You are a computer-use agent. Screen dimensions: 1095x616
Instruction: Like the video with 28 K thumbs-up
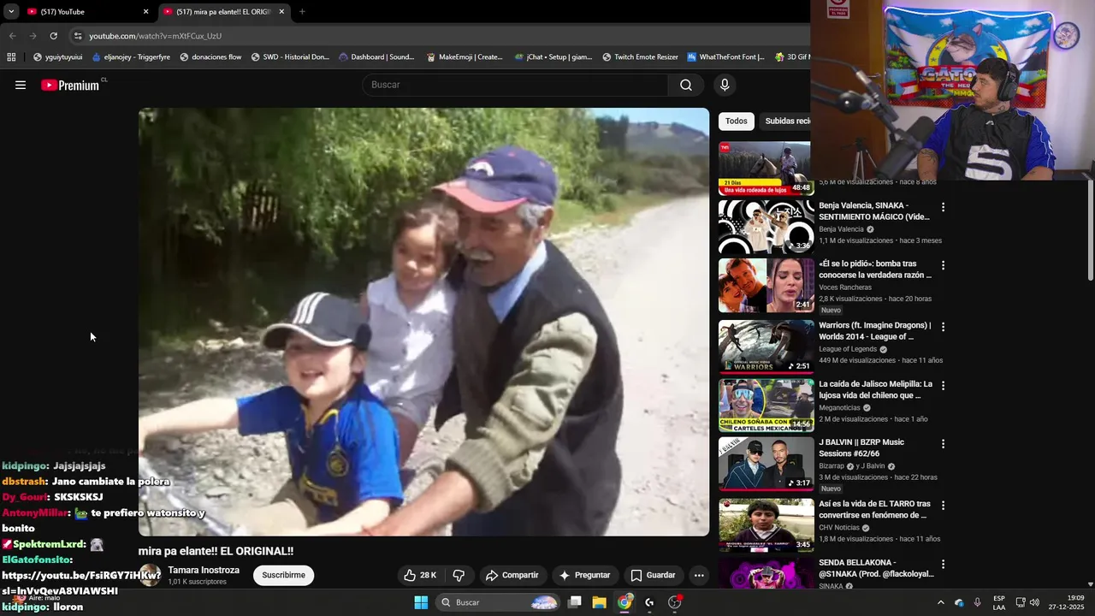421,575
